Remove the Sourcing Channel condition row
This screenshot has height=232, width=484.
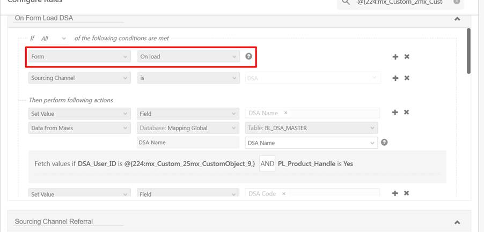tap(407, 78)
